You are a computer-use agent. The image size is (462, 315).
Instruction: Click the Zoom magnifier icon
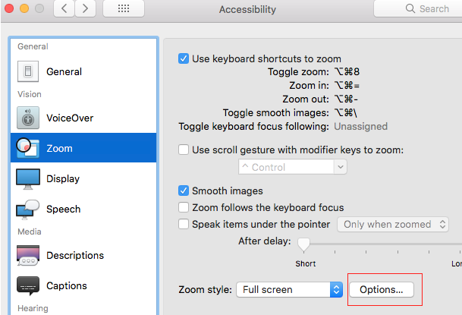tap(28, 148)
